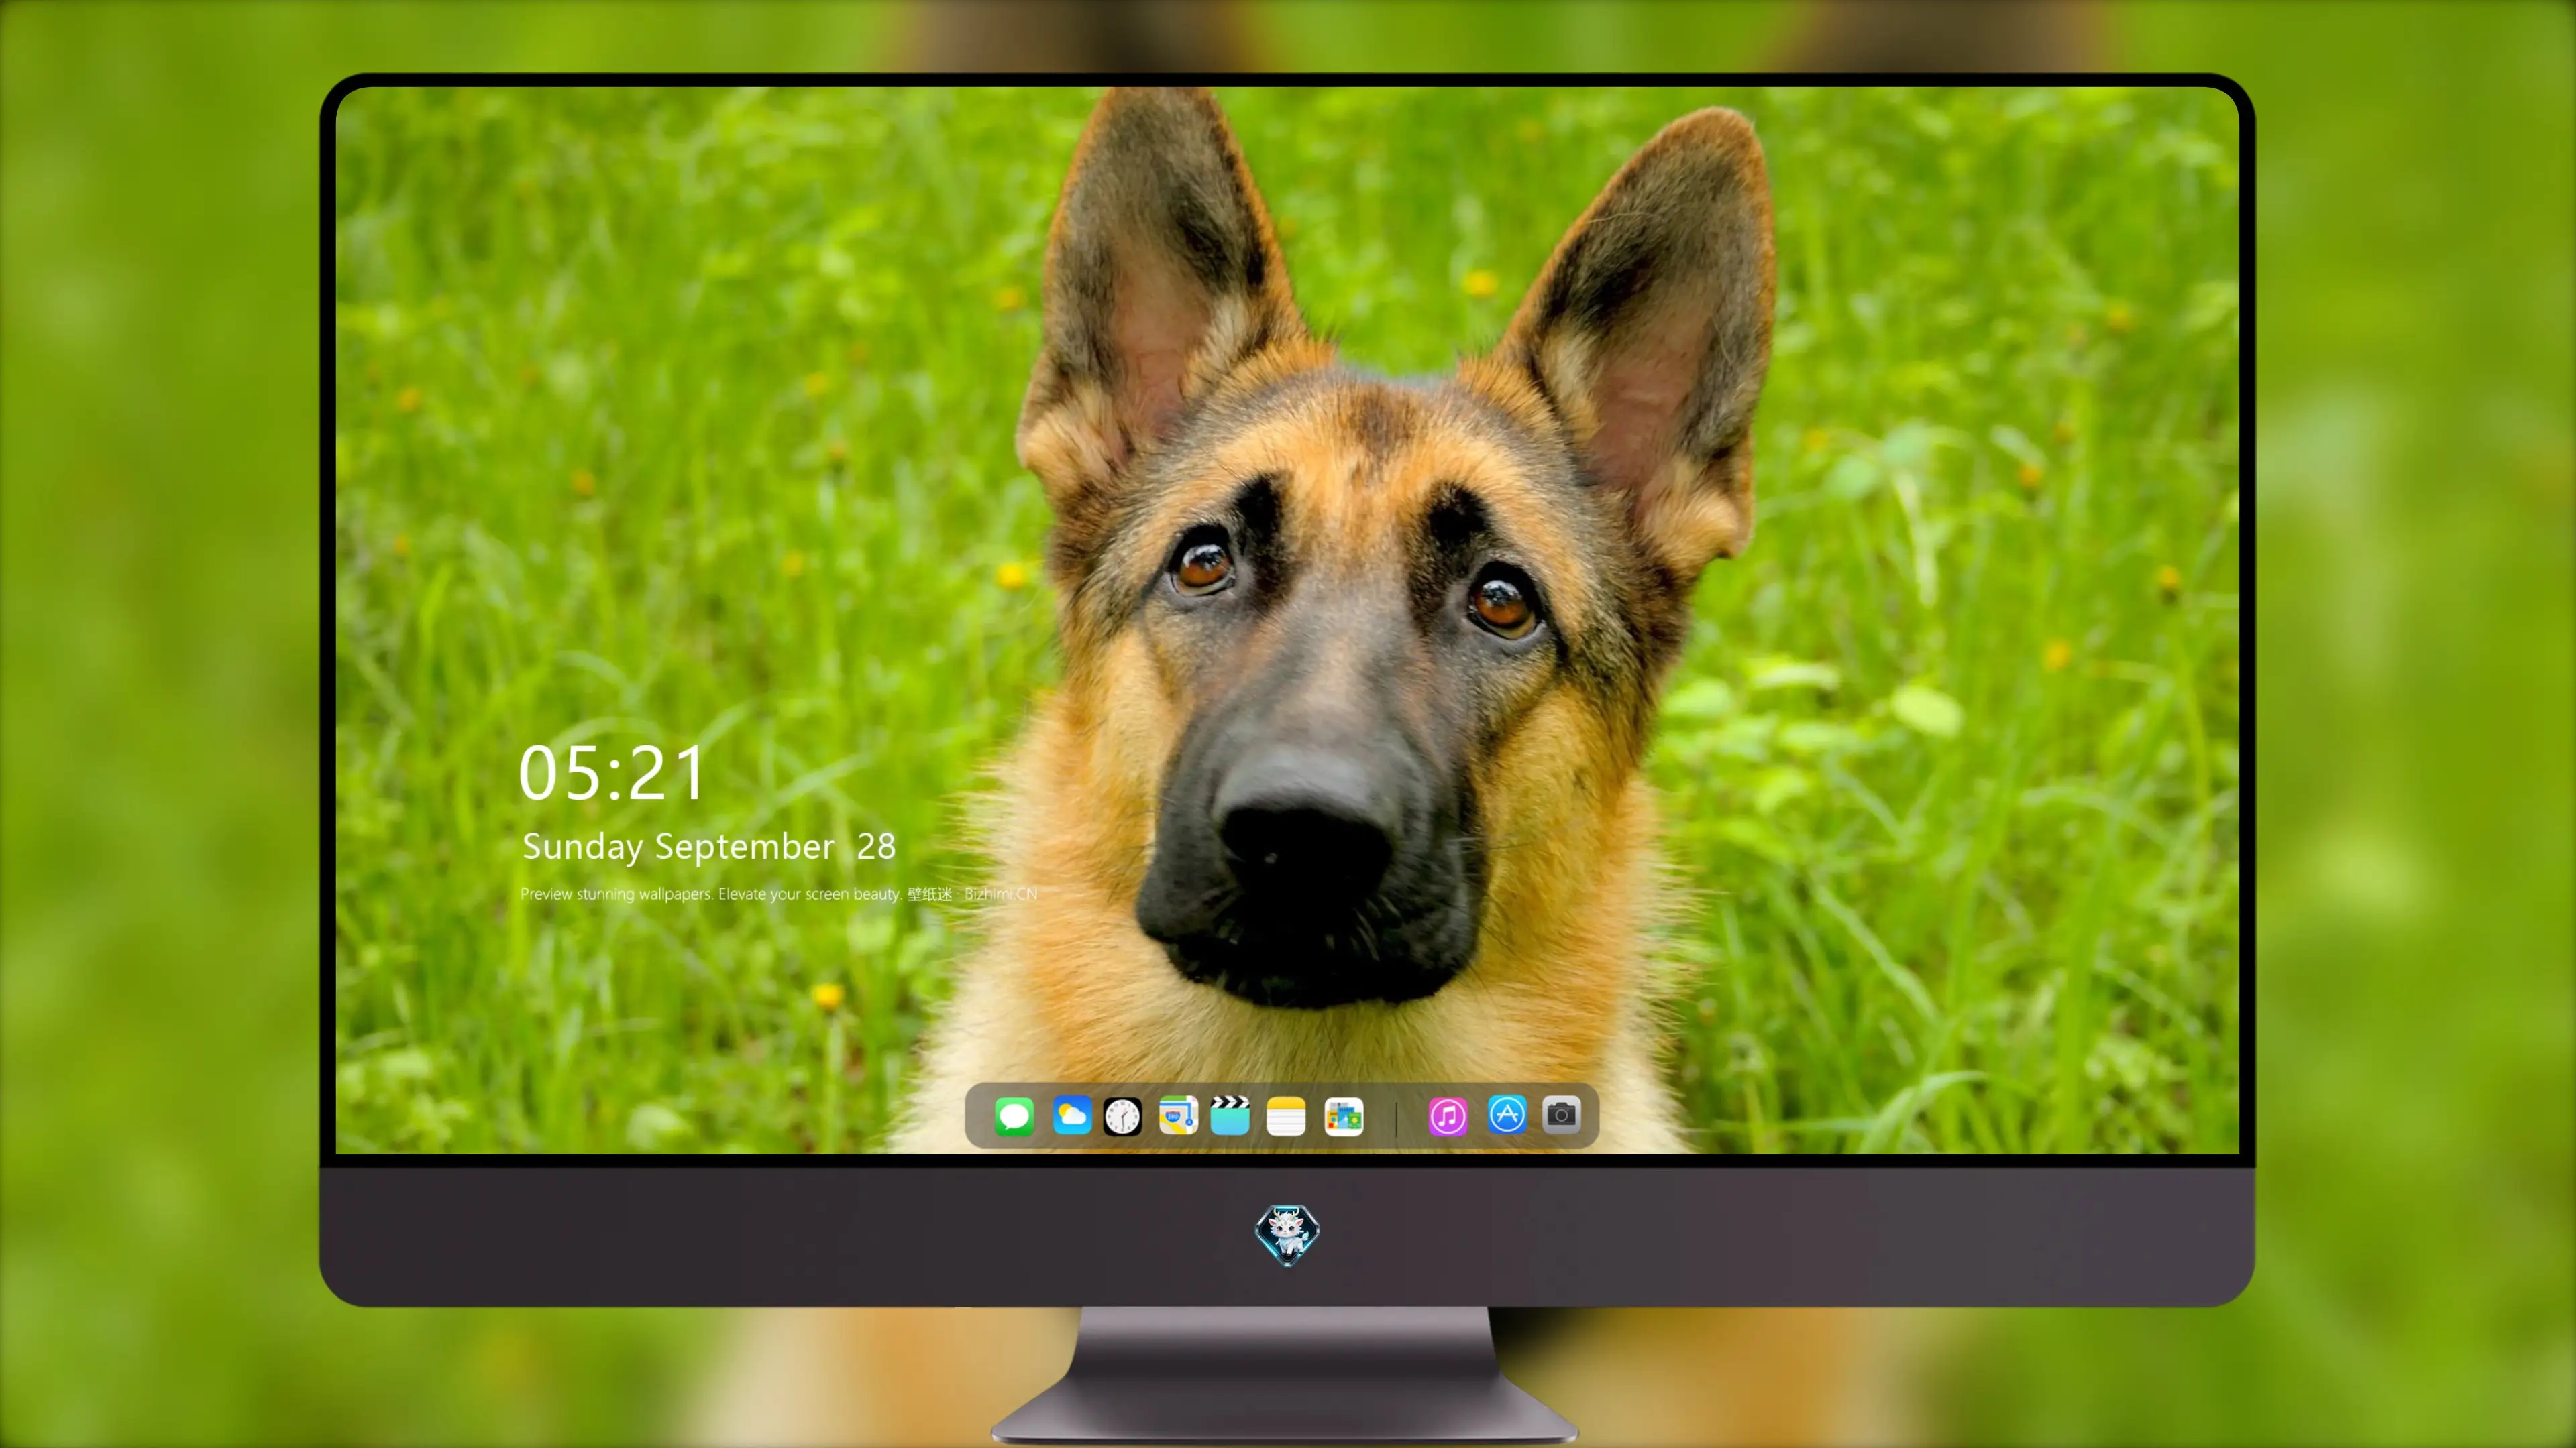Click the 'Preview stunning wallpapers' caption text
The image size is (2576, 1448).
778,894
